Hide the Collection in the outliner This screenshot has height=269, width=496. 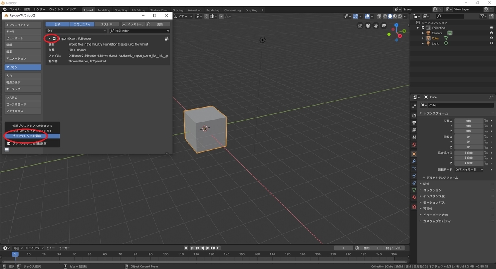pos(491,28)
